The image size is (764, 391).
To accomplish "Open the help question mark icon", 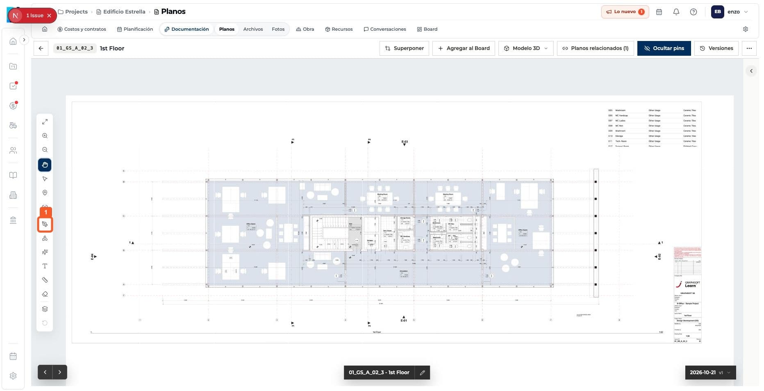I will 694,12.
